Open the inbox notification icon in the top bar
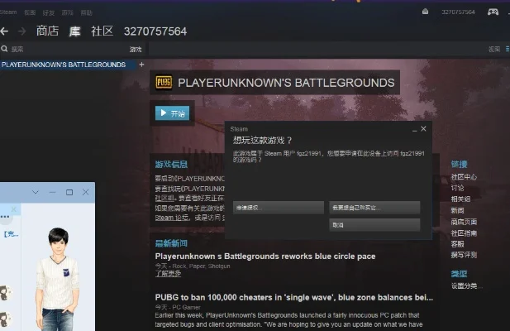 click(425, 12)
